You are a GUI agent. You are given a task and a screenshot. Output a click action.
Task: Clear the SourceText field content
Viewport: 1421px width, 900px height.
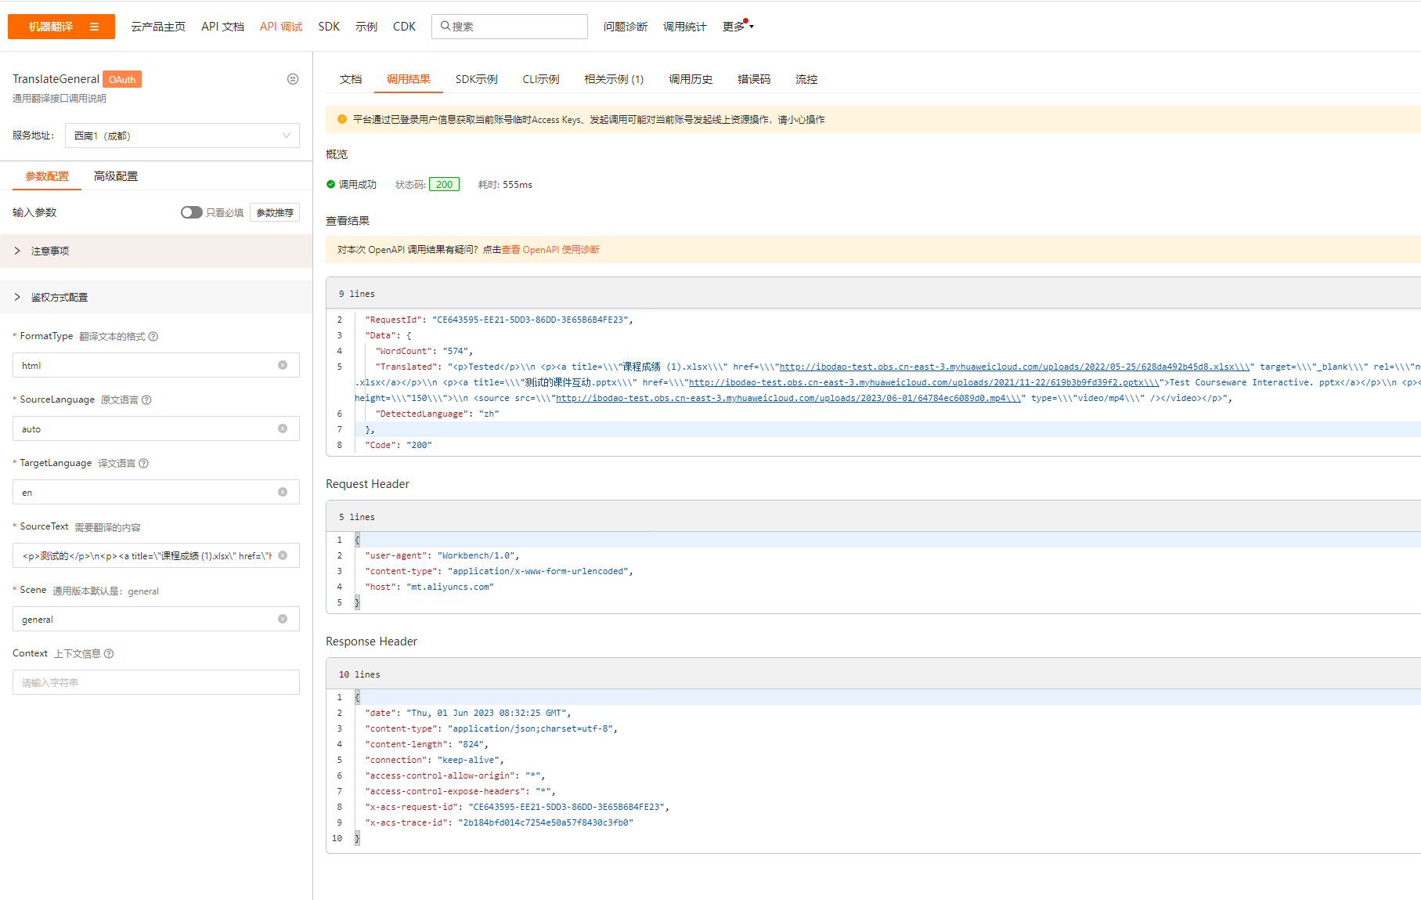tap(283, 555)
